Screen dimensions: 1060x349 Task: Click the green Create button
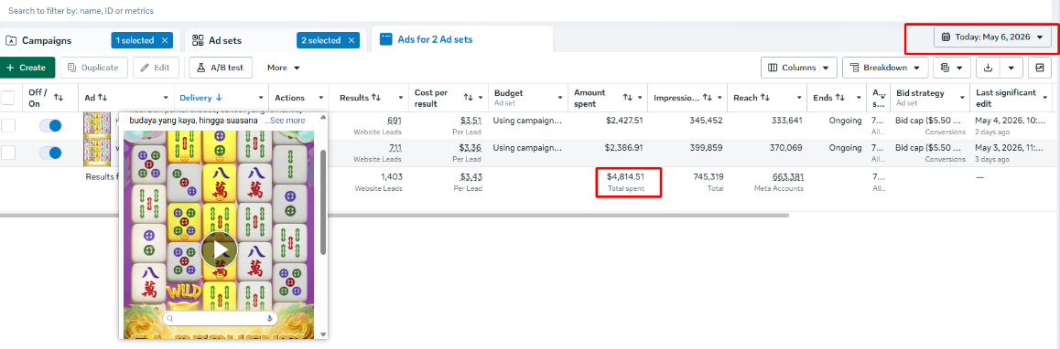(27, 68)
